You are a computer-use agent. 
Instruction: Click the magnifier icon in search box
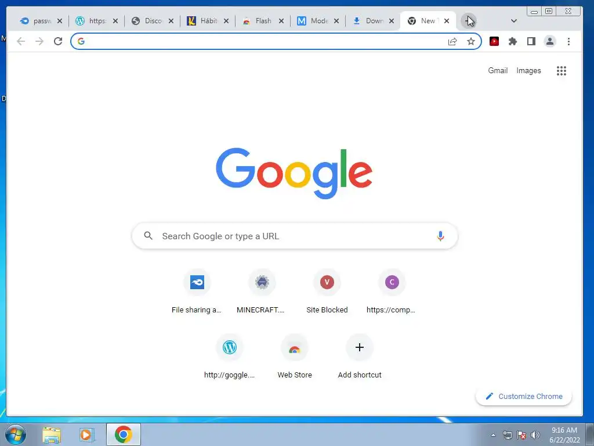[x=148, y=236]
